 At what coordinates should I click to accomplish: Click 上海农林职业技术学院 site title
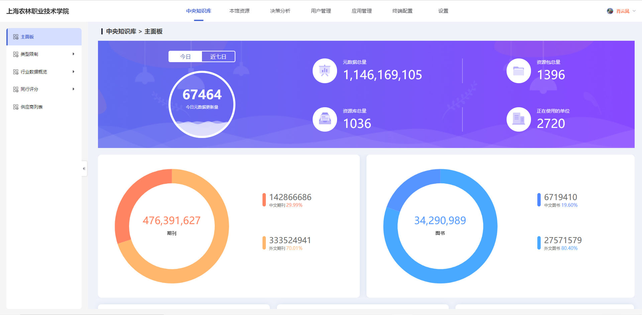tap(38, 11)
